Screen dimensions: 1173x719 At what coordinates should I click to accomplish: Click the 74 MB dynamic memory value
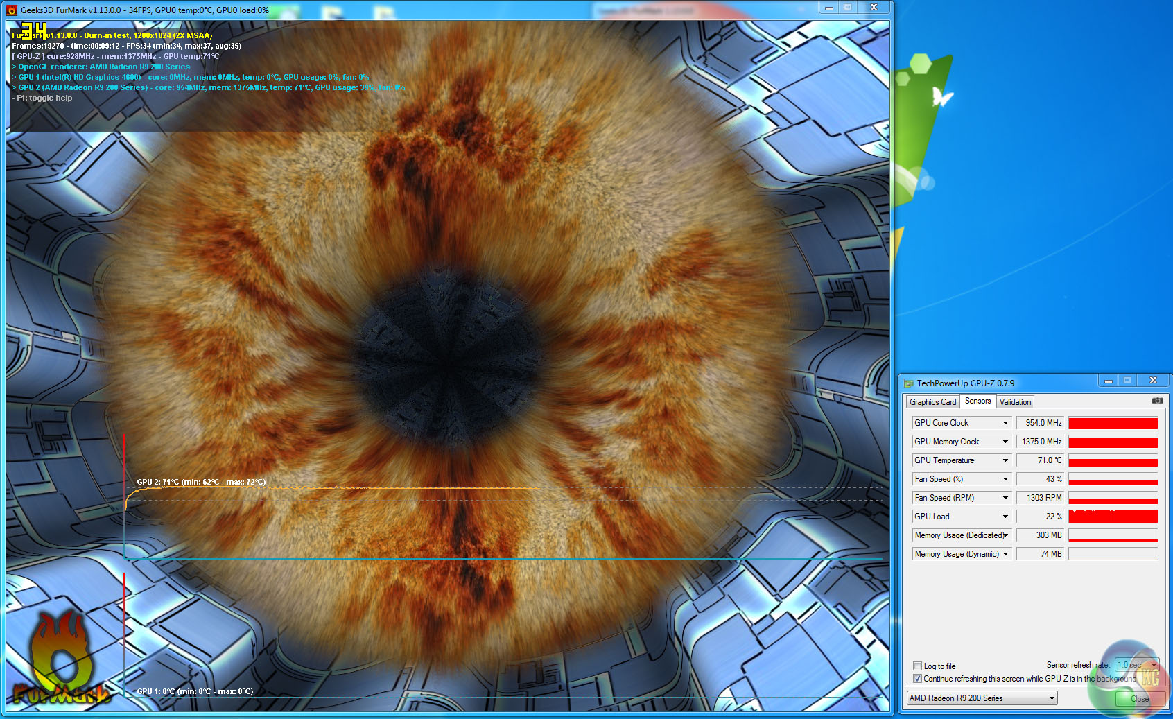[x=1040, y=554]
